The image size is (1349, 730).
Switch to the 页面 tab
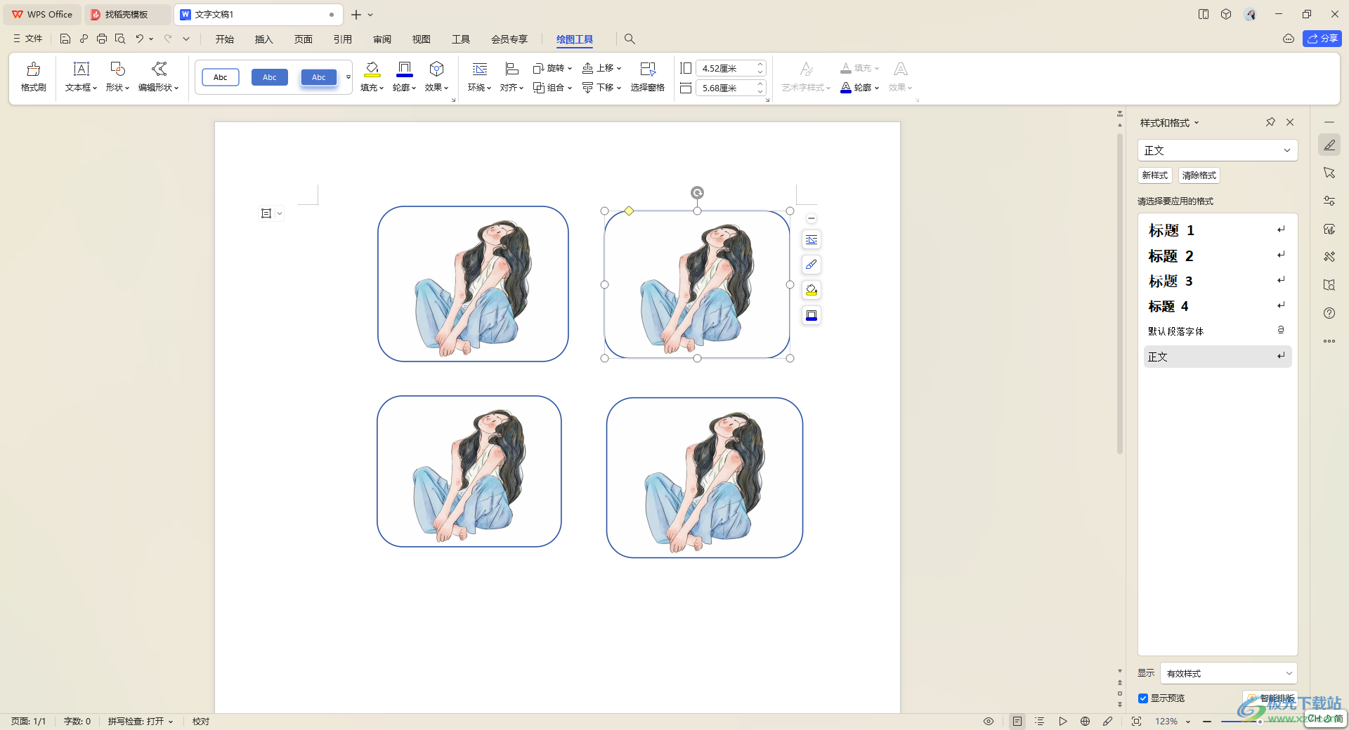click(x=304, y=39)
